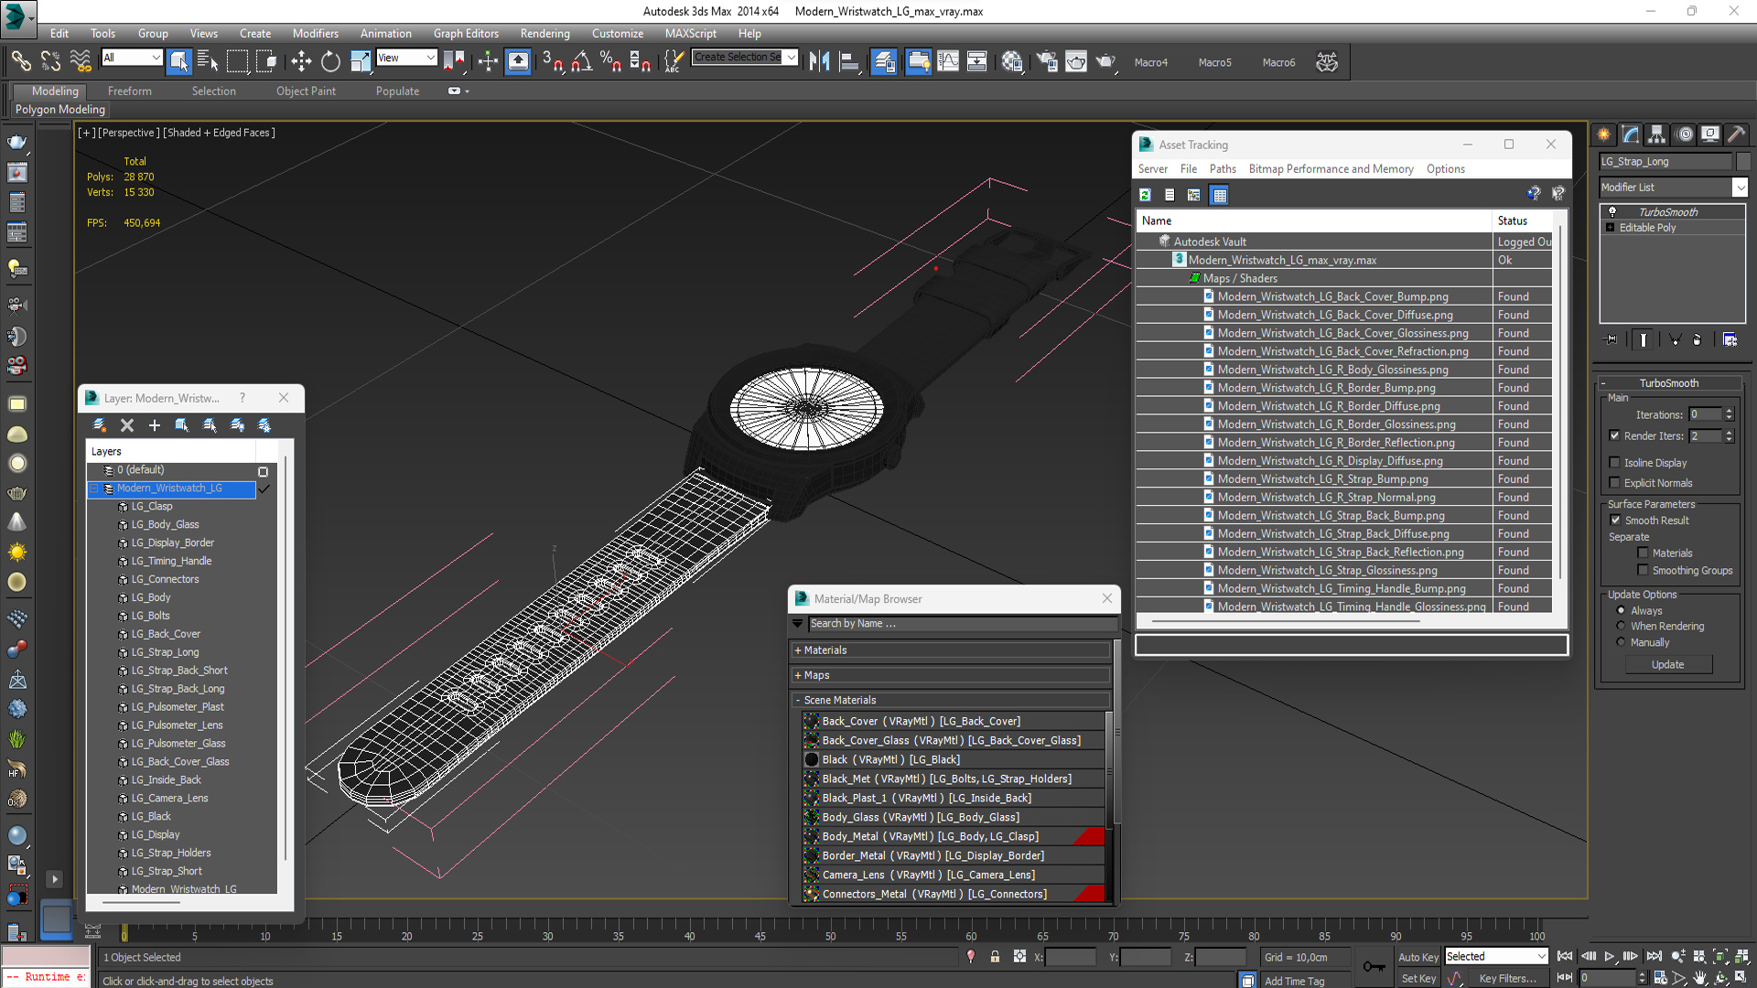The image size is (1757, 988).
Task: Open Material Editor icon
Action: (1011, 61)
